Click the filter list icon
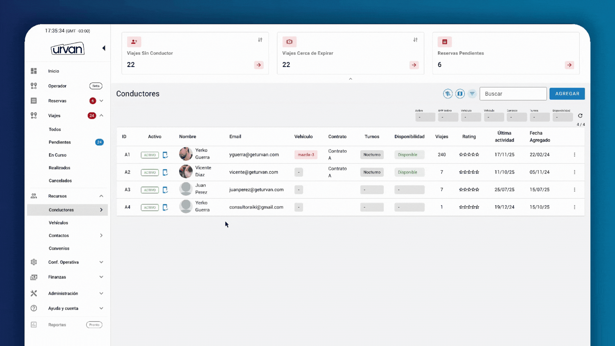The height and width of the screenshot is (346, 615). (x=472, y=94)
